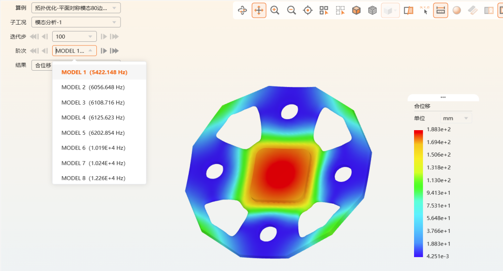503x271 pixels.
Task: Choose the box selection tool (dashed squares)
Action: tap(340, 10)
